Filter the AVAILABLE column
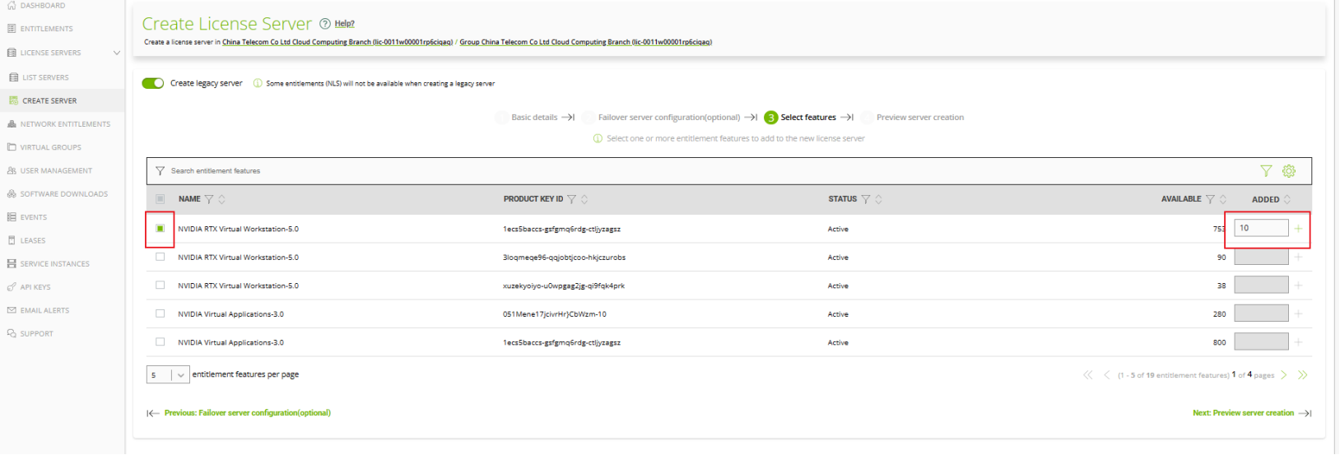This screenshot has height=455, width=1340. pos(1210,199)
